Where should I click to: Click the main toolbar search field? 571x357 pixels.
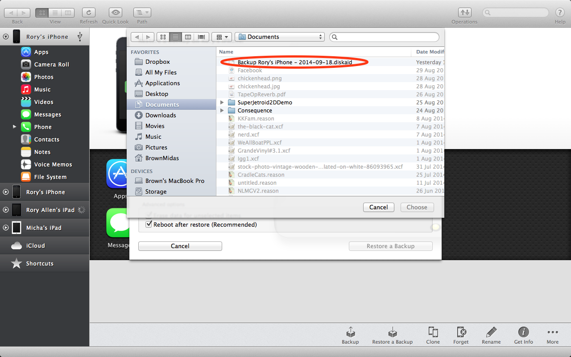(515, 12)
